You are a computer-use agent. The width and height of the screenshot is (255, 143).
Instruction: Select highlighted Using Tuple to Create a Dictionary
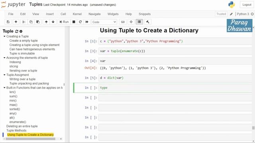point(30,135)
